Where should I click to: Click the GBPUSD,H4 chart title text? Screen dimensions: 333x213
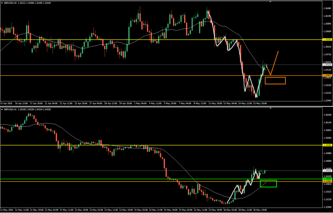tap(9, 3)
